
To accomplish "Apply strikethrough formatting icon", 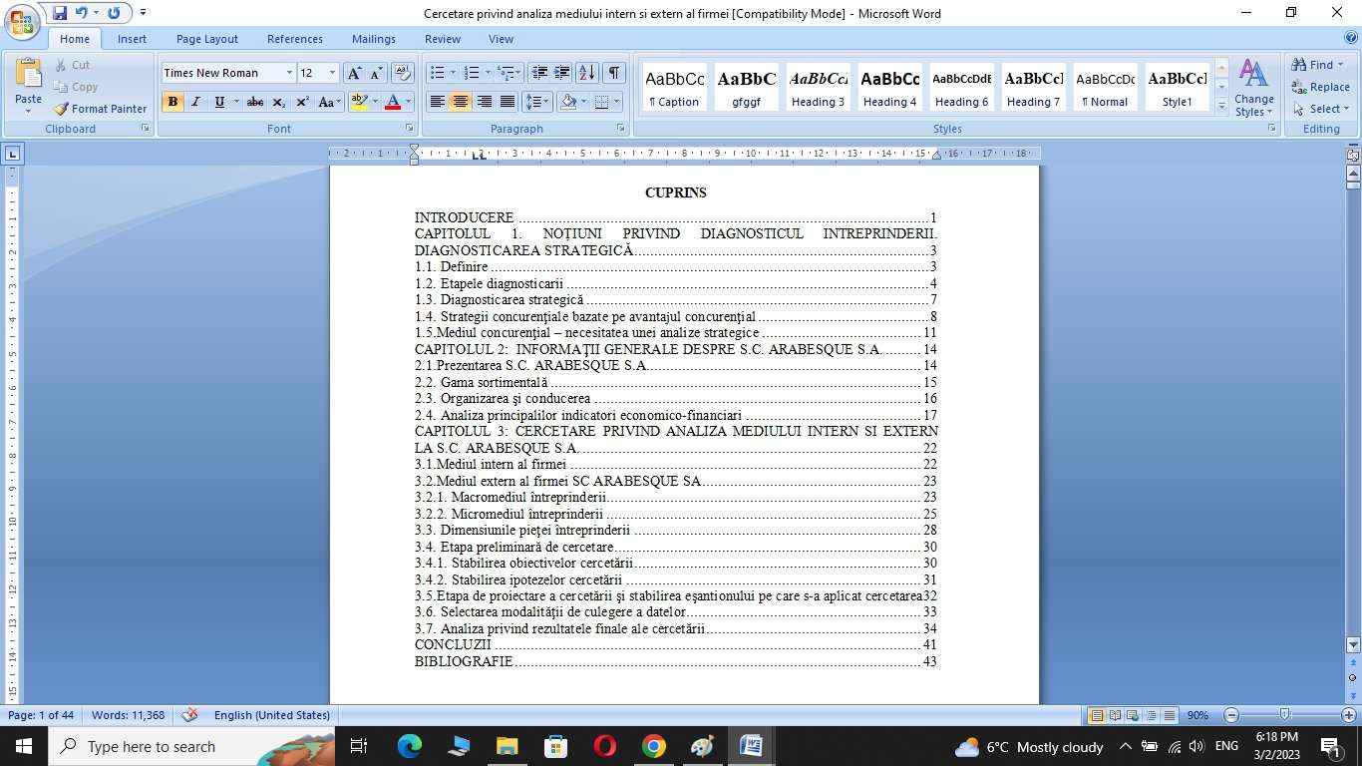I will (255, 102).
